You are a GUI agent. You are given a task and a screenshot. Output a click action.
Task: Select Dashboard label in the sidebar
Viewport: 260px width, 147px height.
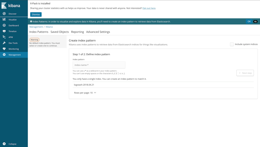(14, 26)
